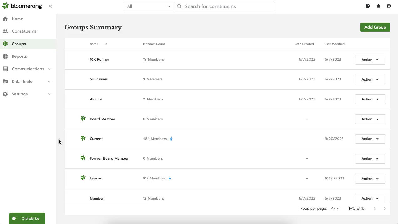398x224 pixels.
Task: Click the Settings gear icon
Action: coord(5,94)
